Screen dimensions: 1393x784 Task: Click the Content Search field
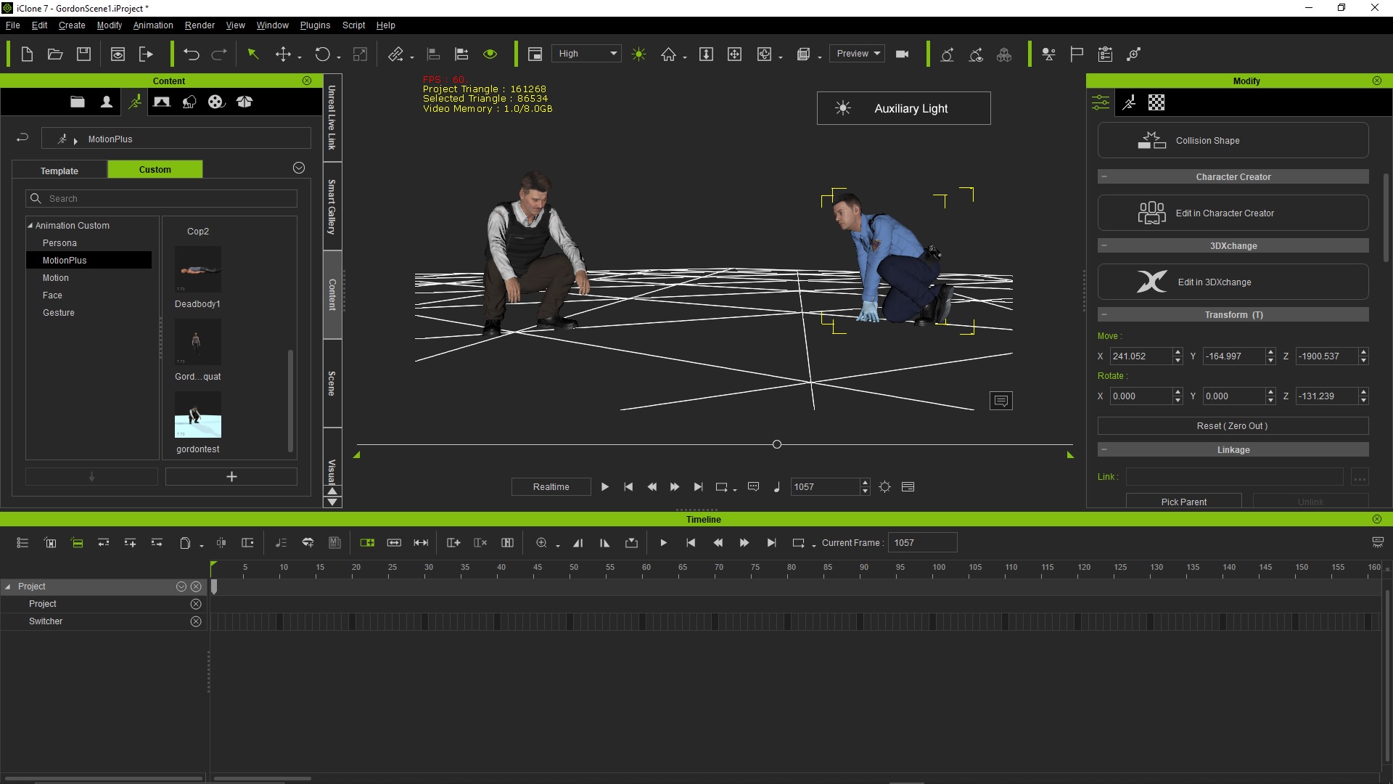pos(162,198)
